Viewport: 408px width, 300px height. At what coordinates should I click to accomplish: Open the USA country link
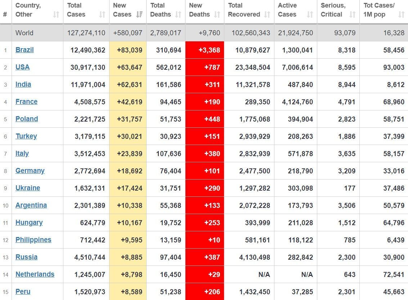(x=22, y=67)
